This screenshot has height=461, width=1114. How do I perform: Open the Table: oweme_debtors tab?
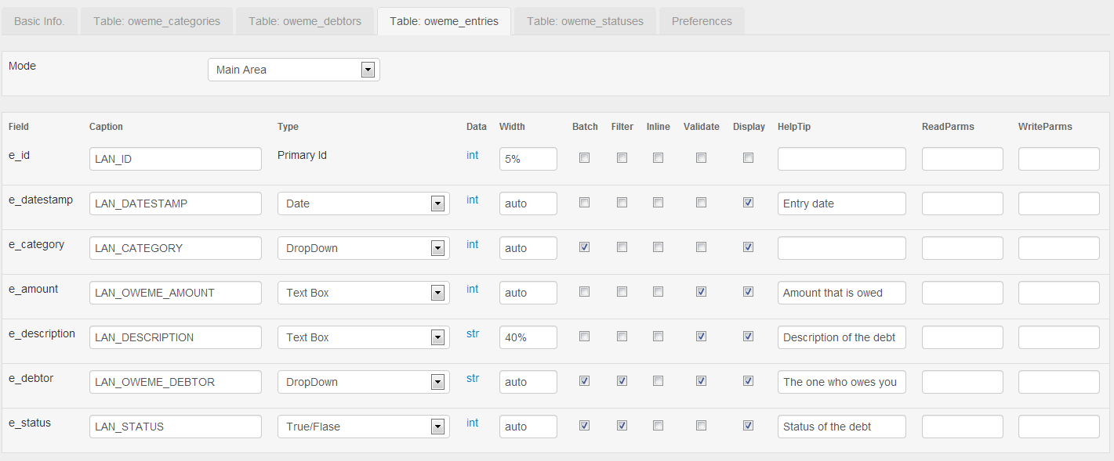[x=305, y=21]
